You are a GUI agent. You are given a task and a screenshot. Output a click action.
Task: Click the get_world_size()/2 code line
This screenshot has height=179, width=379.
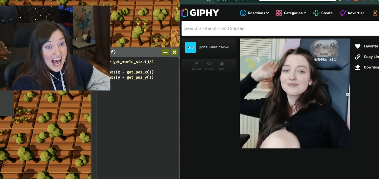(x=132, y=62)
